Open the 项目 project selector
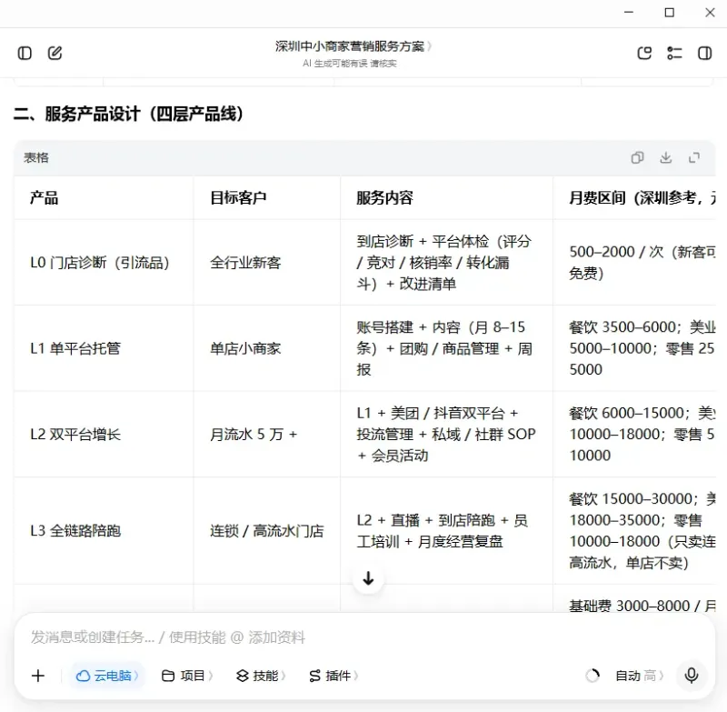The width and height of the screenshot is (727, 712). [187, 676]
